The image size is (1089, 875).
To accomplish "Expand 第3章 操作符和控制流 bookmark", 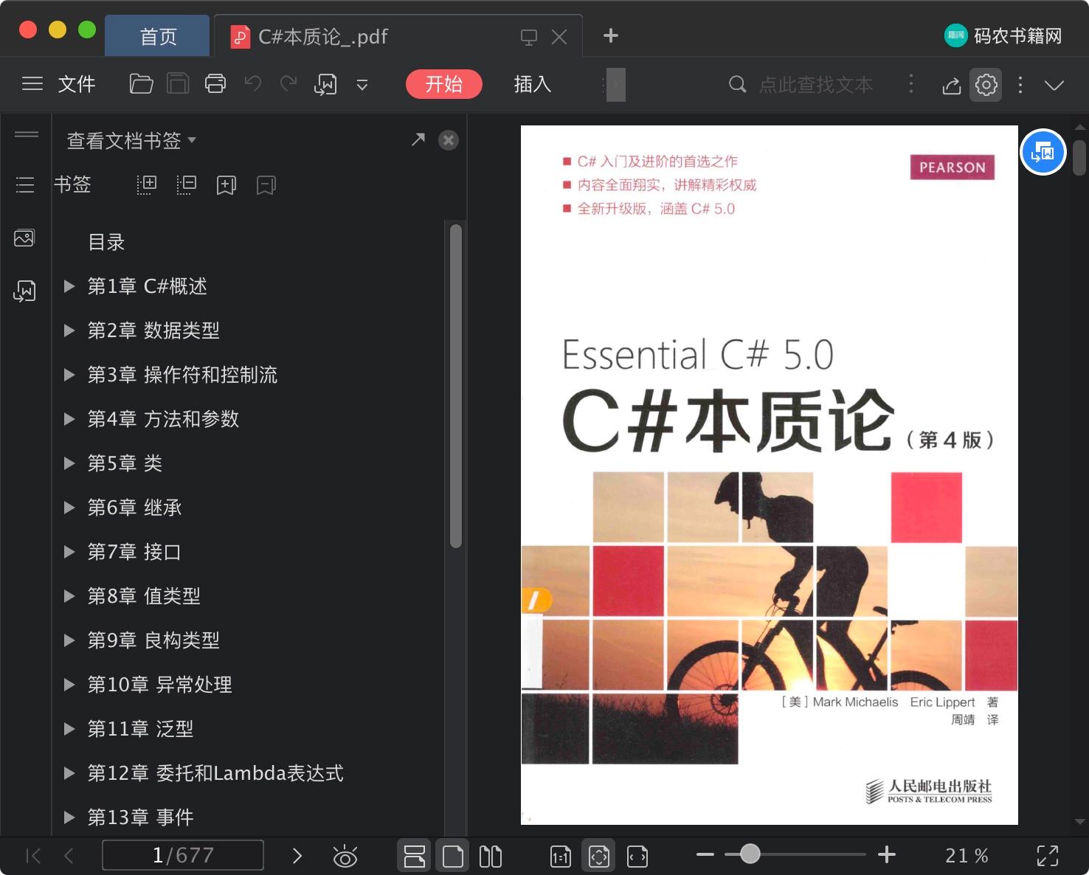I will point(69,375).
